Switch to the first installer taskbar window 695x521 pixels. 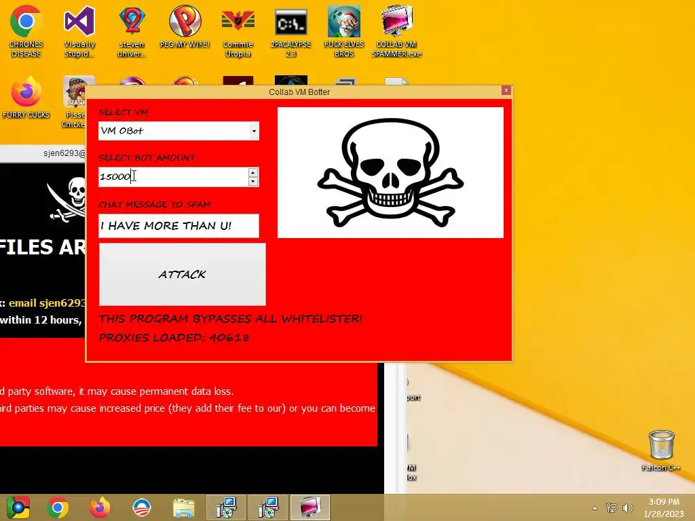click(x=227, y=507)
